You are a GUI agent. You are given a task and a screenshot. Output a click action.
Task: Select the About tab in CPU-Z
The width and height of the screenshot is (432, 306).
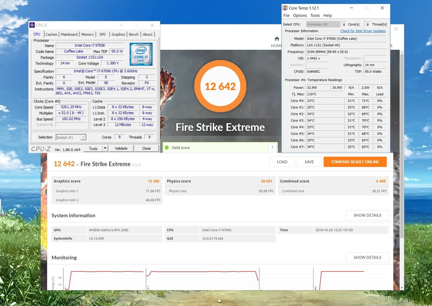pos(148,34)
